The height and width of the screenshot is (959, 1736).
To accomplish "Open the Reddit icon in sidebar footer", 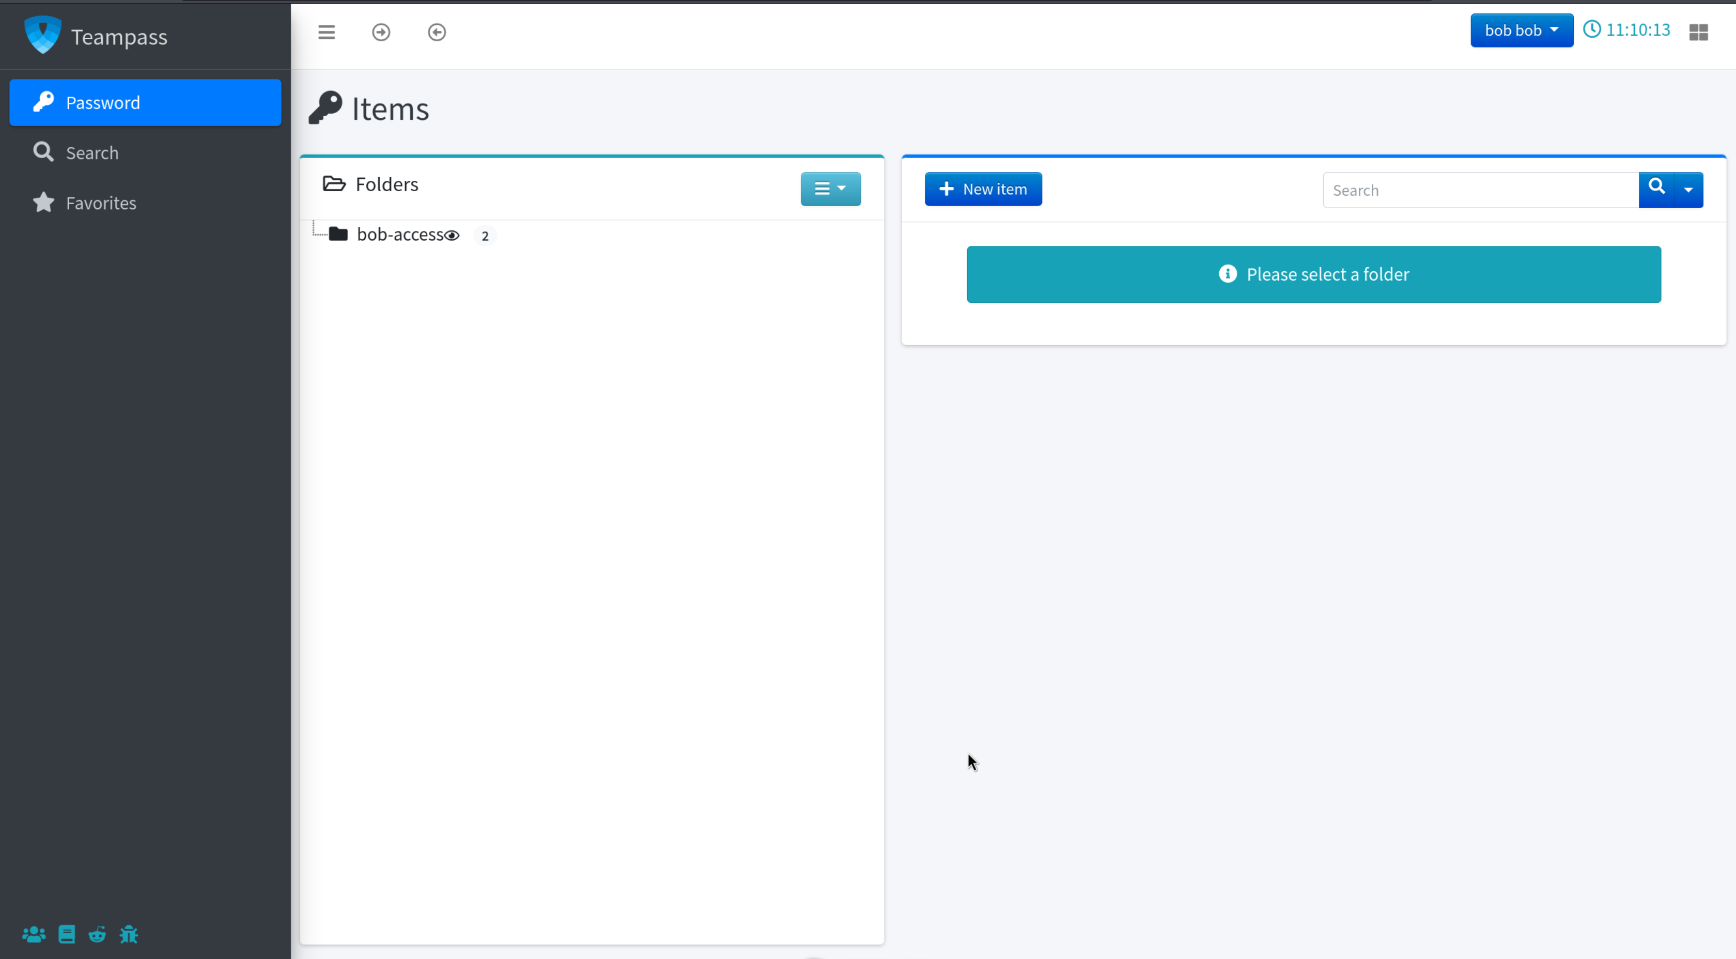I will (x=97, y=934).
